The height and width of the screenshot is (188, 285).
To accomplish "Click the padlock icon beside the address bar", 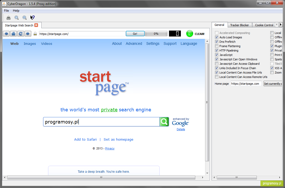I will point(35,34).
